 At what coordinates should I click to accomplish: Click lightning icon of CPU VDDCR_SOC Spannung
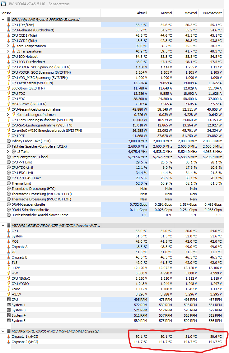click(9, 72)
